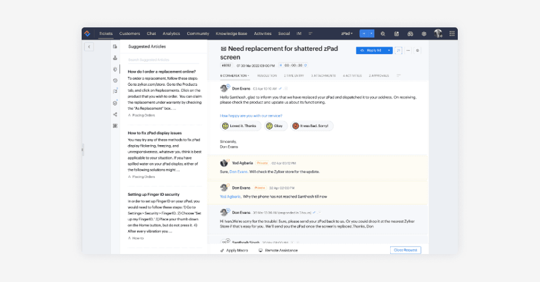Open the zPad department dropdown
This screenshot has height=282, width=540.
point(347,34)
